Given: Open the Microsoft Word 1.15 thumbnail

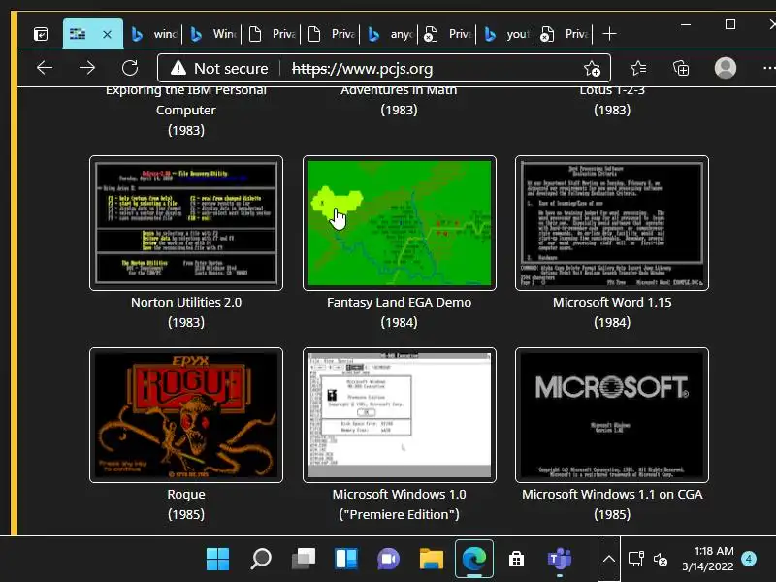Looking at the screenshot, I should click(x=612, y=223).
